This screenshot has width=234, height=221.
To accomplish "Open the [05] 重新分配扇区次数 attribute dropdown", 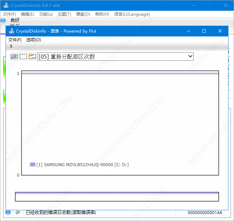I will pos(115,57).
